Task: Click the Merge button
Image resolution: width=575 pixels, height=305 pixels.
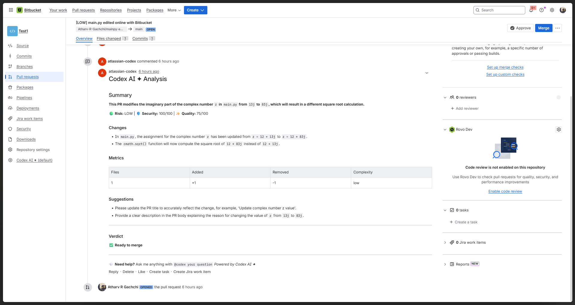Action: pyautogui.click(x=544, y=28)
